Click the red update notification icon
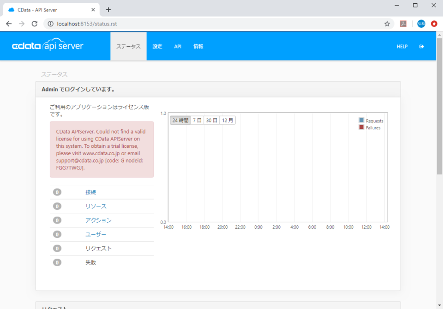Screen dimensions: 443x309 coord(434,24)
